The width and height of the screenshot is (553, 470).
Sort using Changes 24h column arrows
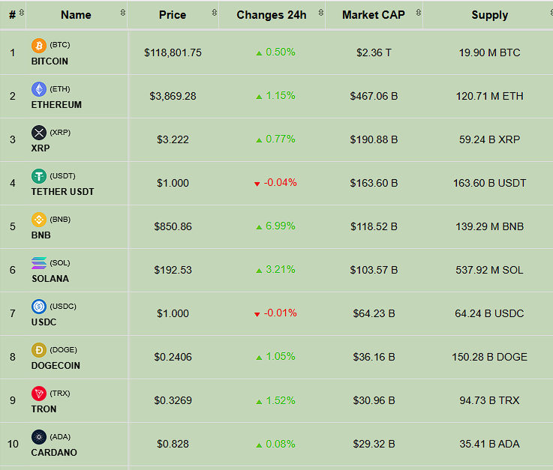click(321, 13)
